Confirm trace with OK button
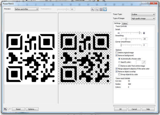The width and height of the screenshot is (160, 115). 121,109
